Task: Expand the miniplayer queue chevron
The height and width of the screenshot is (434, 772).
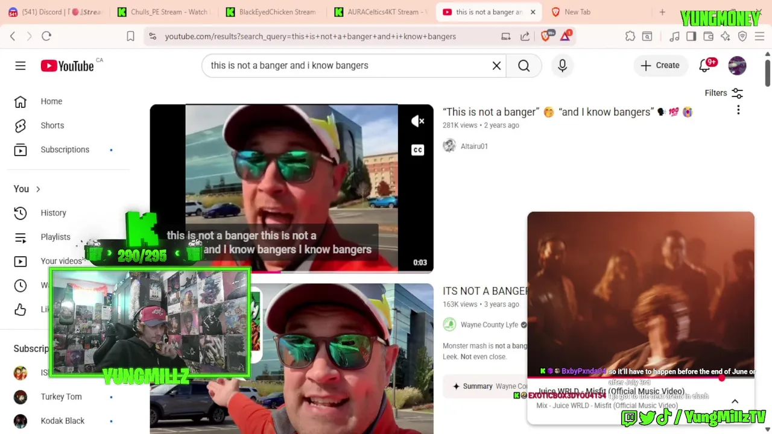Action: (x=735, y=401)
